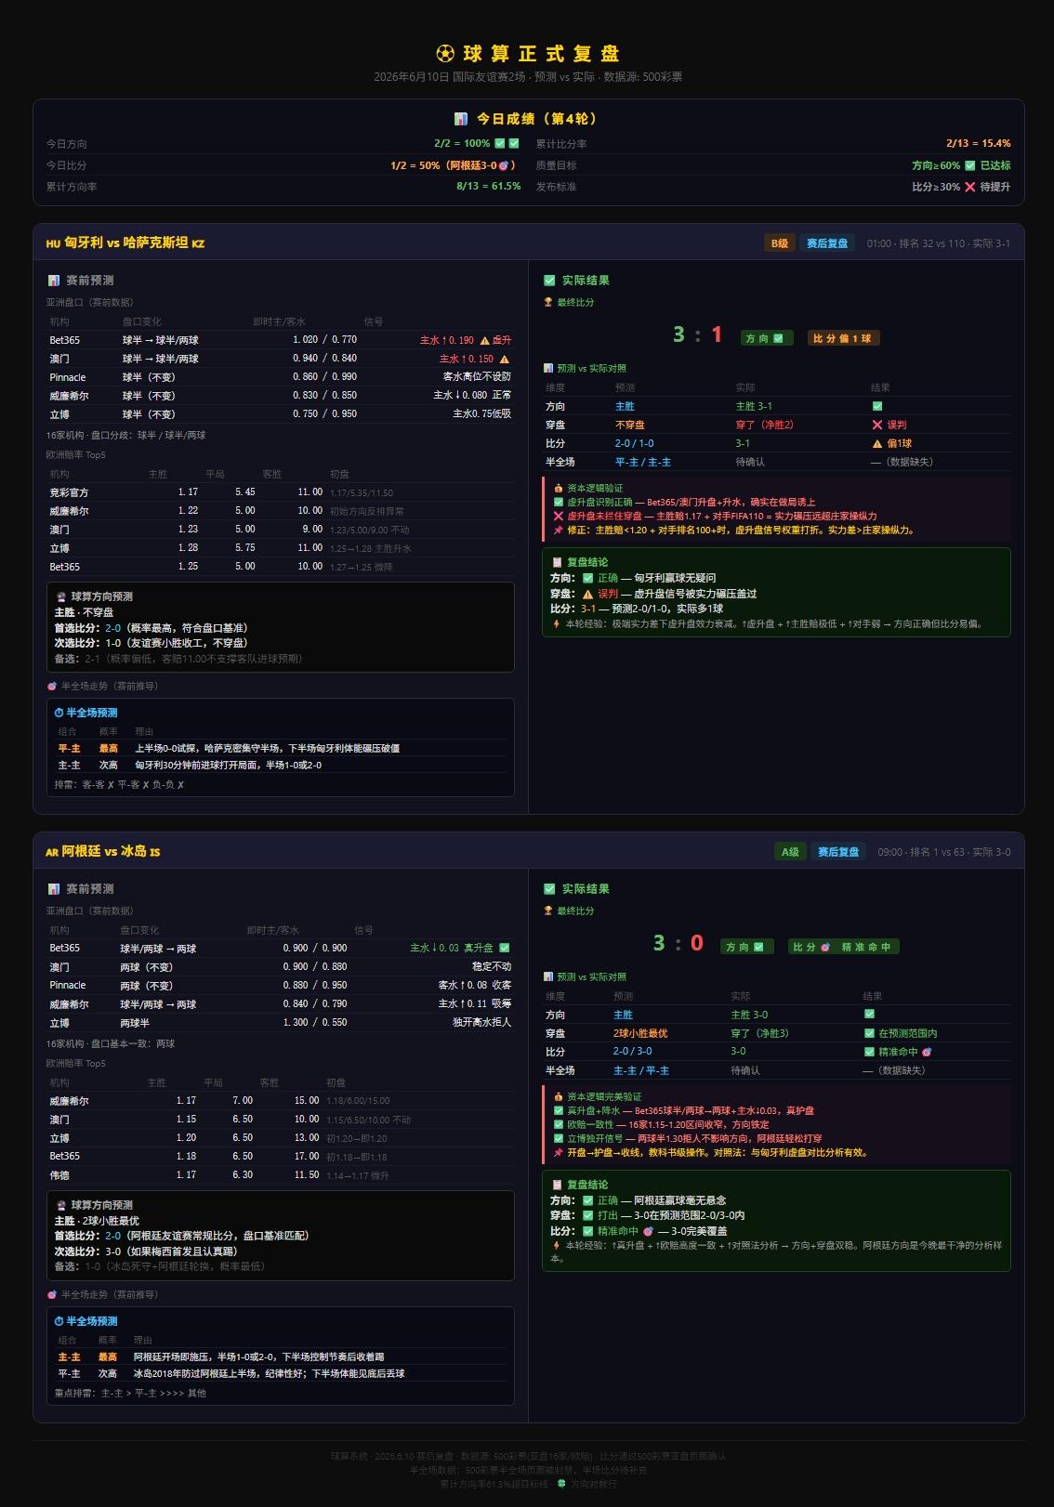Click the 赛后复盘 badge on Hungary match
The width and height of the screenshot is (1054, 1507).
(x=827, y=243)
